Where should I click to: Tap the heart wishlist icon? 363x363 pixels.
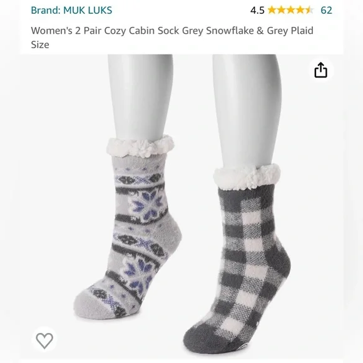click(44, 340)
